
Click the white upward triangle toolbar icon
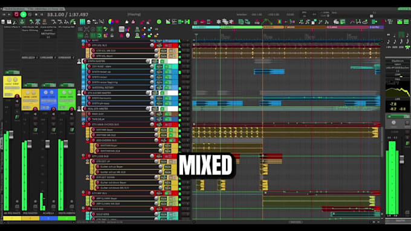[127, 22]
